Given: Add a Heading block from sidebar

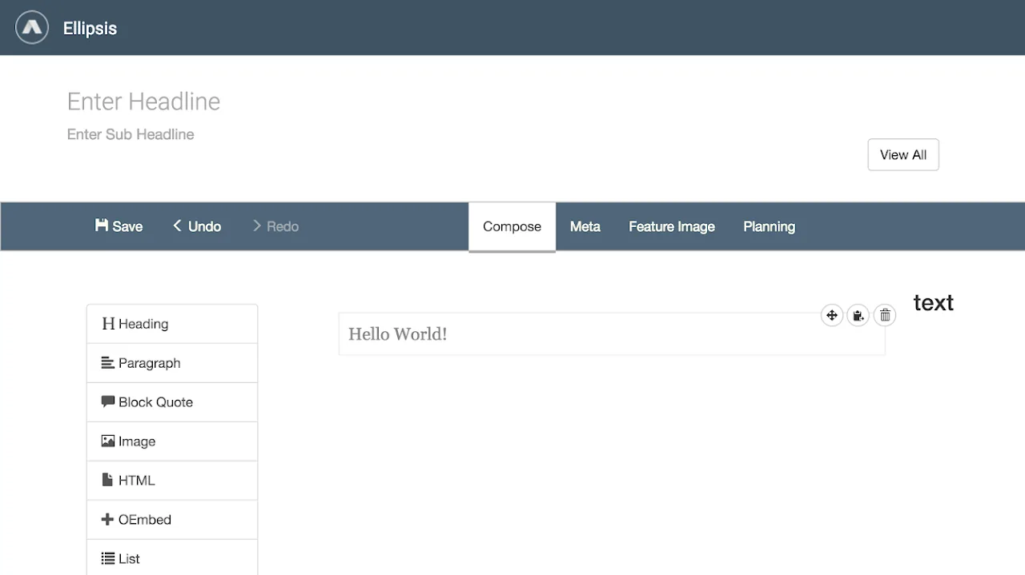Looking at the screenshot, I should tap(172, 324).
